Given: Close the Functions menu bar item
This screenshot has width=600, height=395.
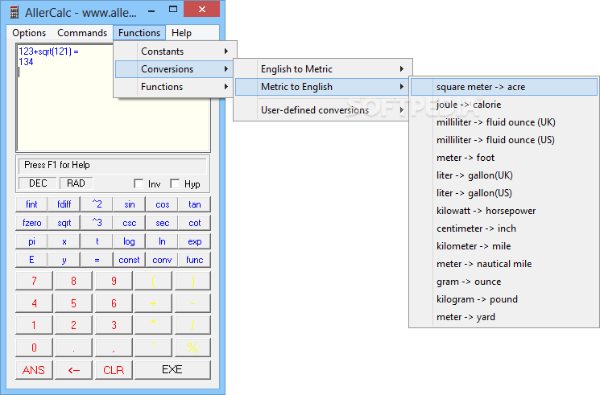Looking at the screenshot, I should click(139, 33).
